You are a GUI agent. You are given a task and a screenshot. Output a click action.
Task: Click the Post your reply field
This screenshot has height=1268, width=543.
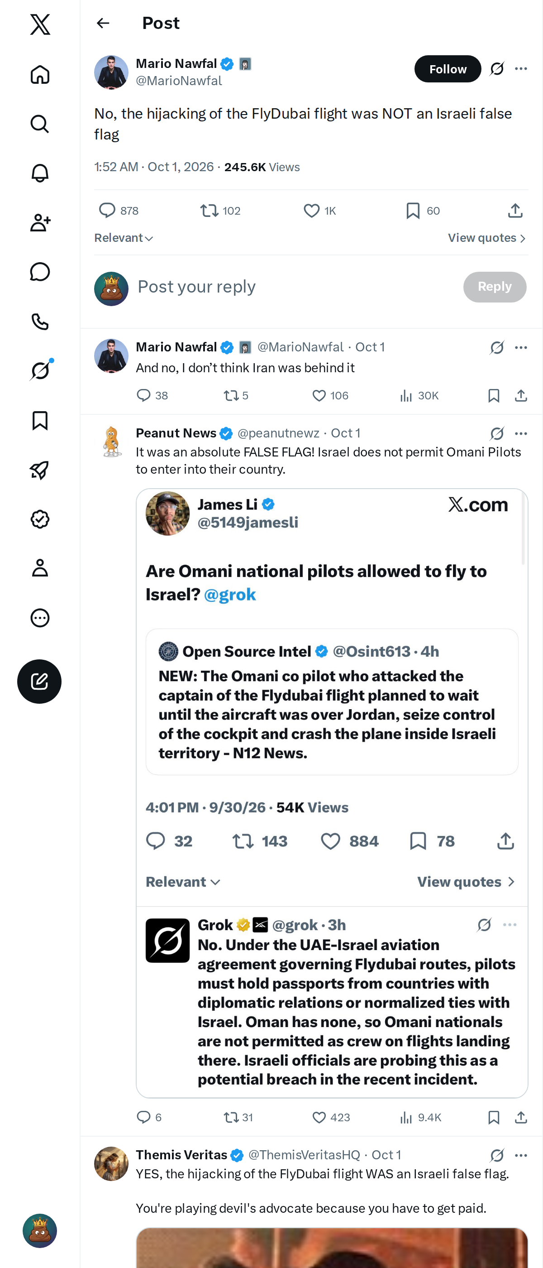295,287
